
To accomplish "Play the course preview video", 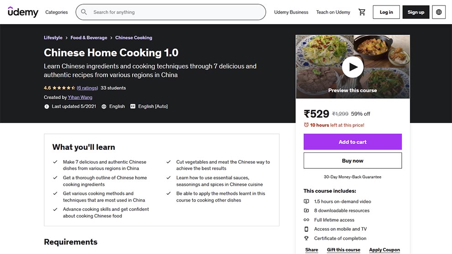I will click(x=352, y=67).
